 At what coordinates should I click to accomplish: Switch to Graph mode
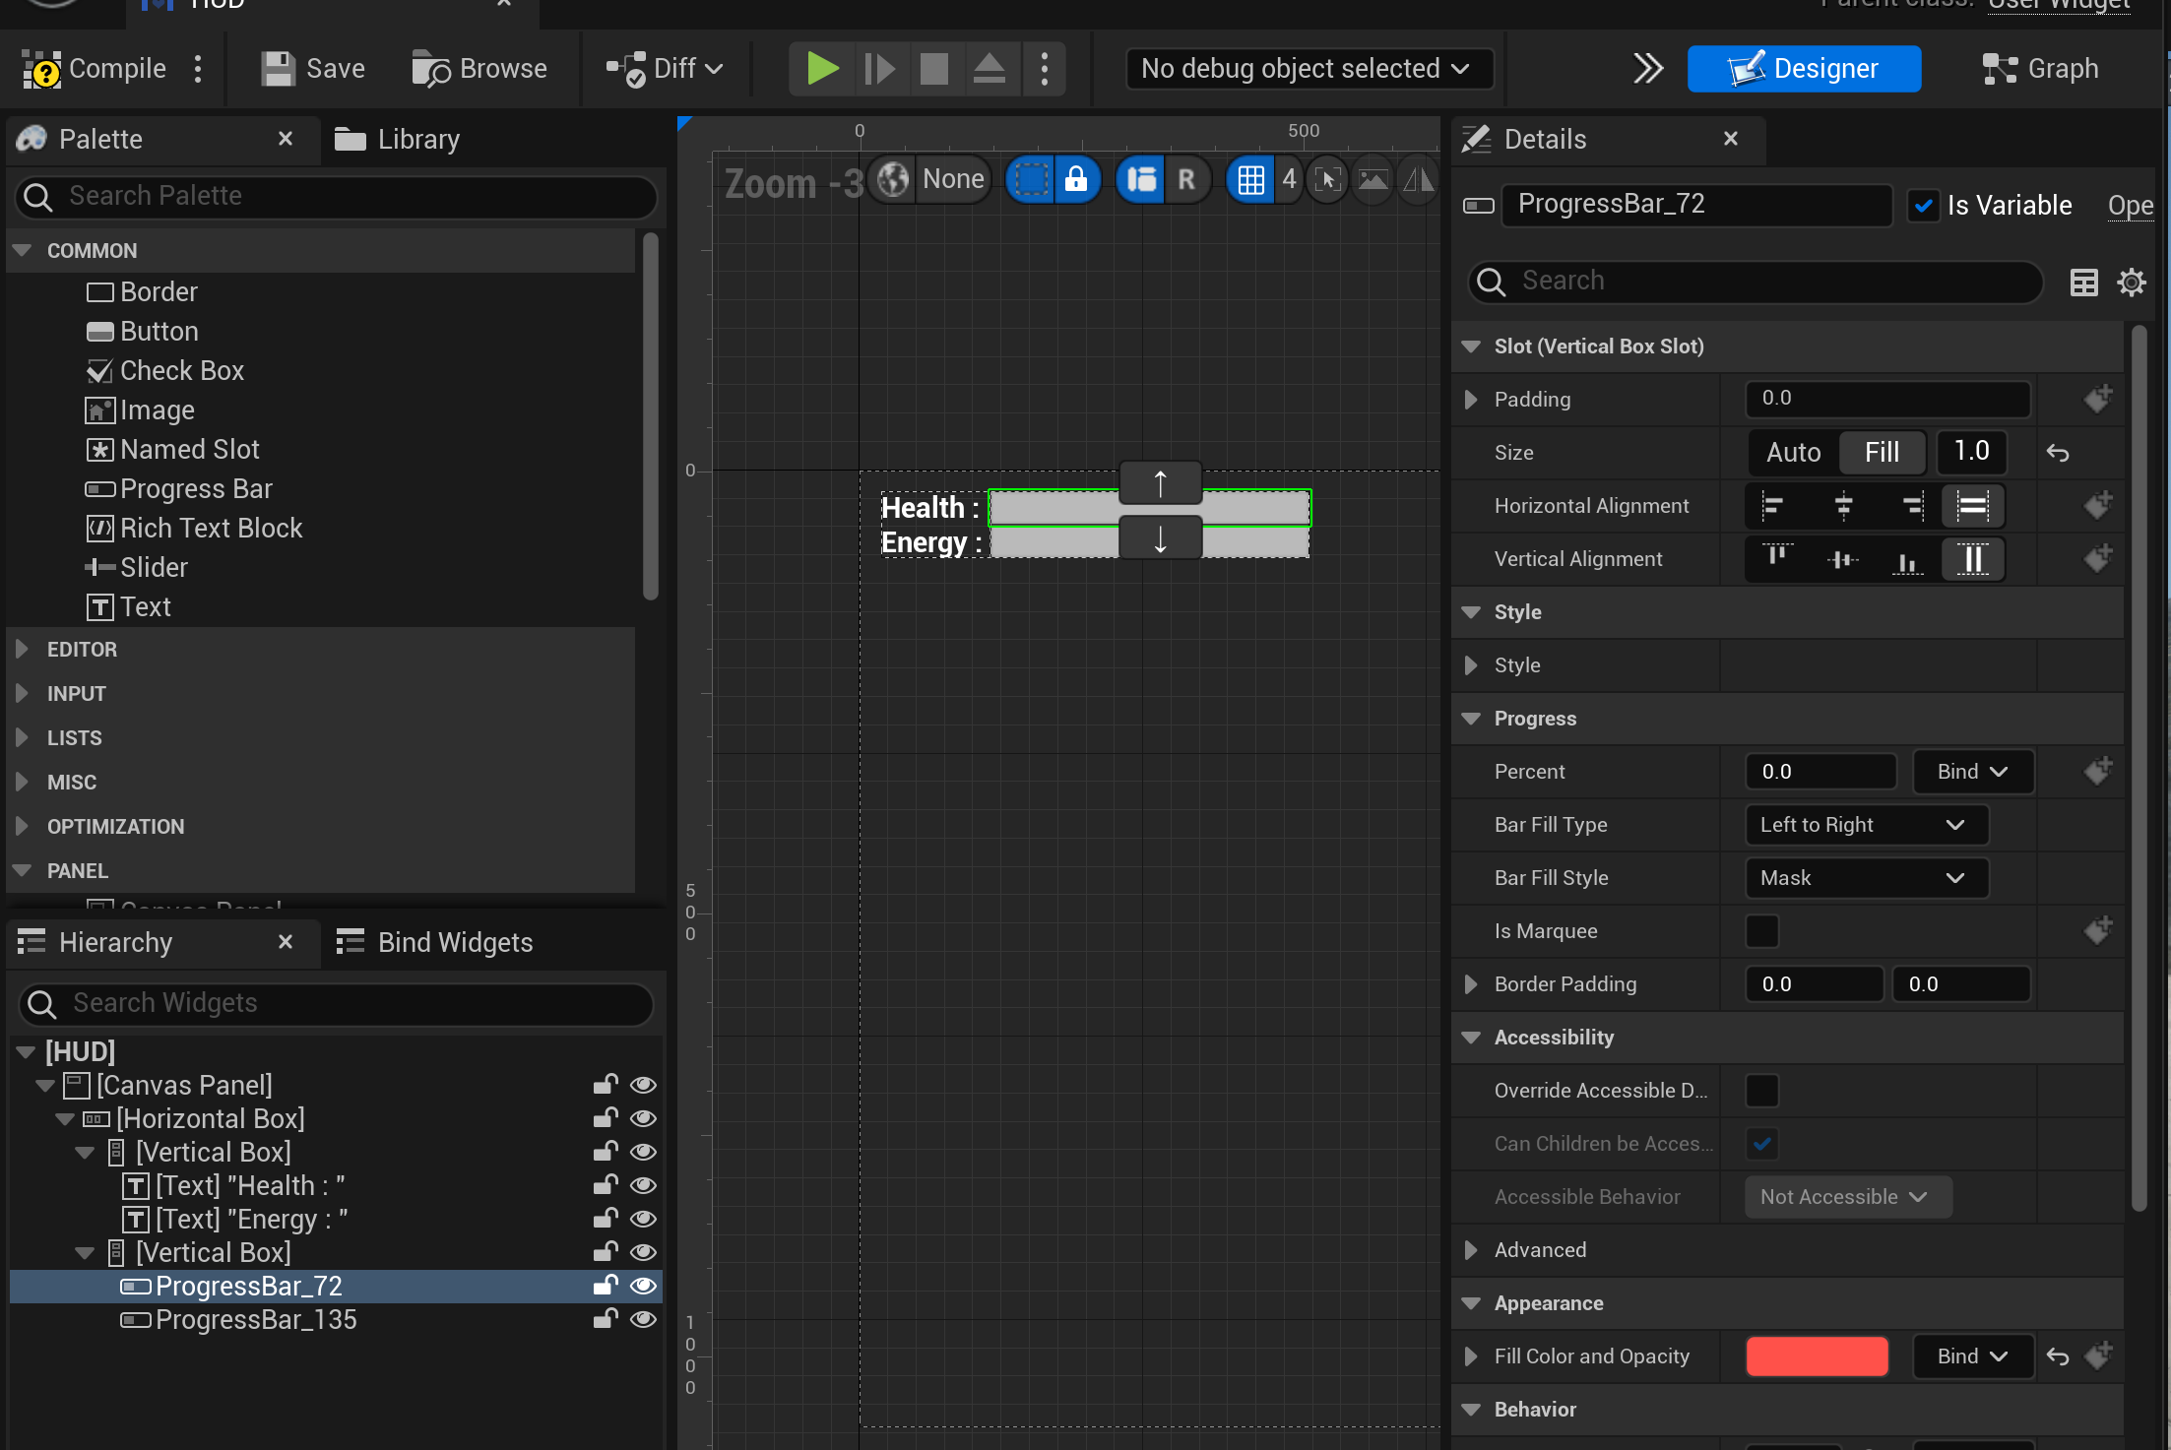tap(2040, 69)
